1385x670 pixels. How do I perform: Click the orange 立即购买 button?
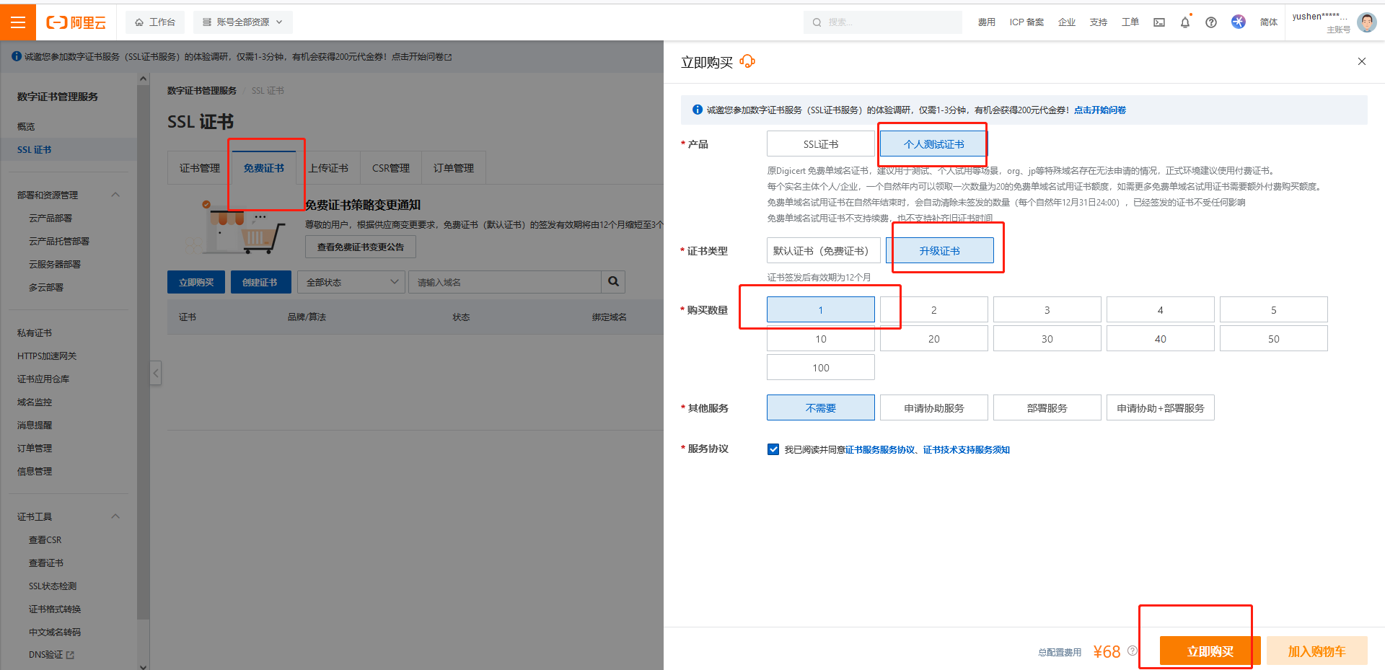click(1210, 651)
